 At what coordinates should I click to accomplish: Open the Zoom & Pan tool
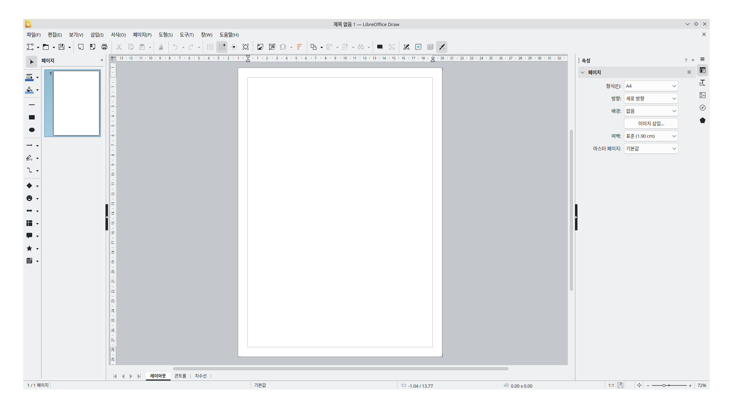coord(246,47)
